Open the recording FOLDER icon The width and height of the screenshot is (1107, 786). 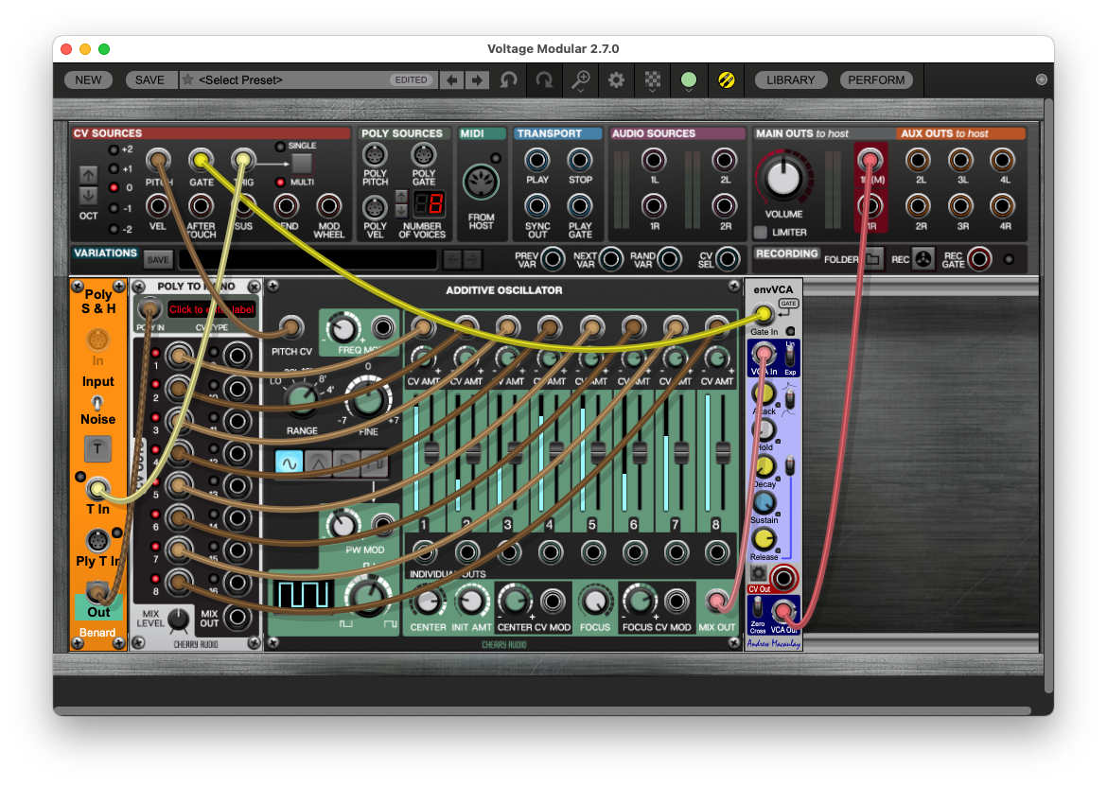click(873, 259)
